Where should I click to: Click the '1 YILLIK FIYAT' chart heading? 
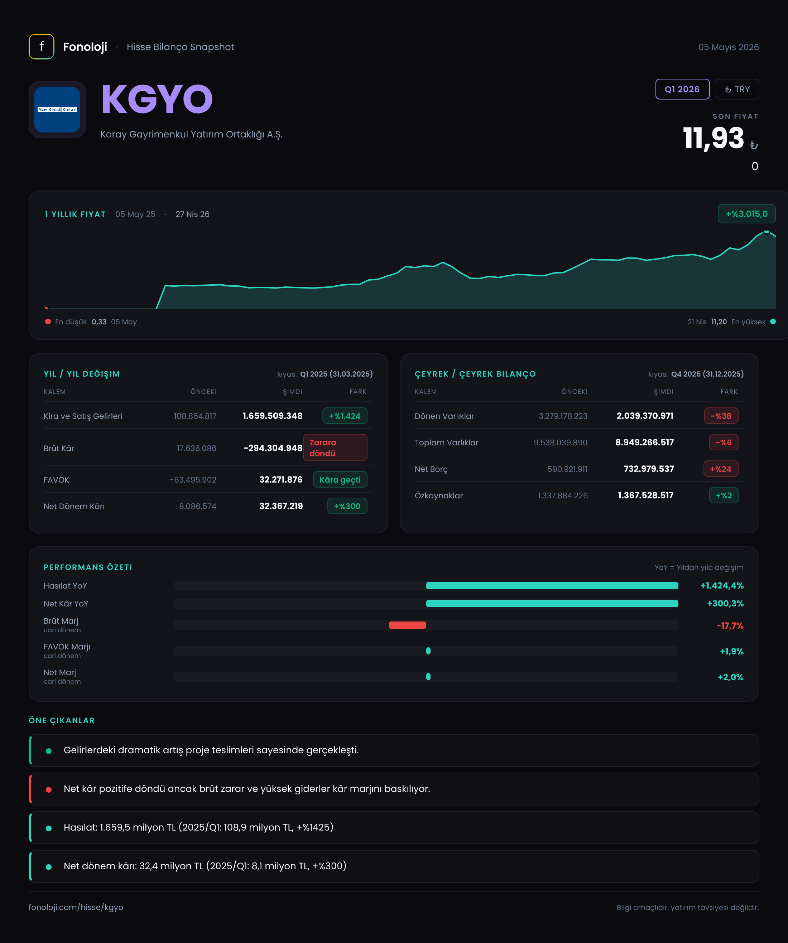click(x=75, y=214)
